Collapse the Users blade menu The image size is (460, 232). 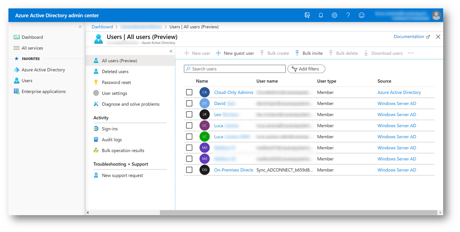pos(171,51)
